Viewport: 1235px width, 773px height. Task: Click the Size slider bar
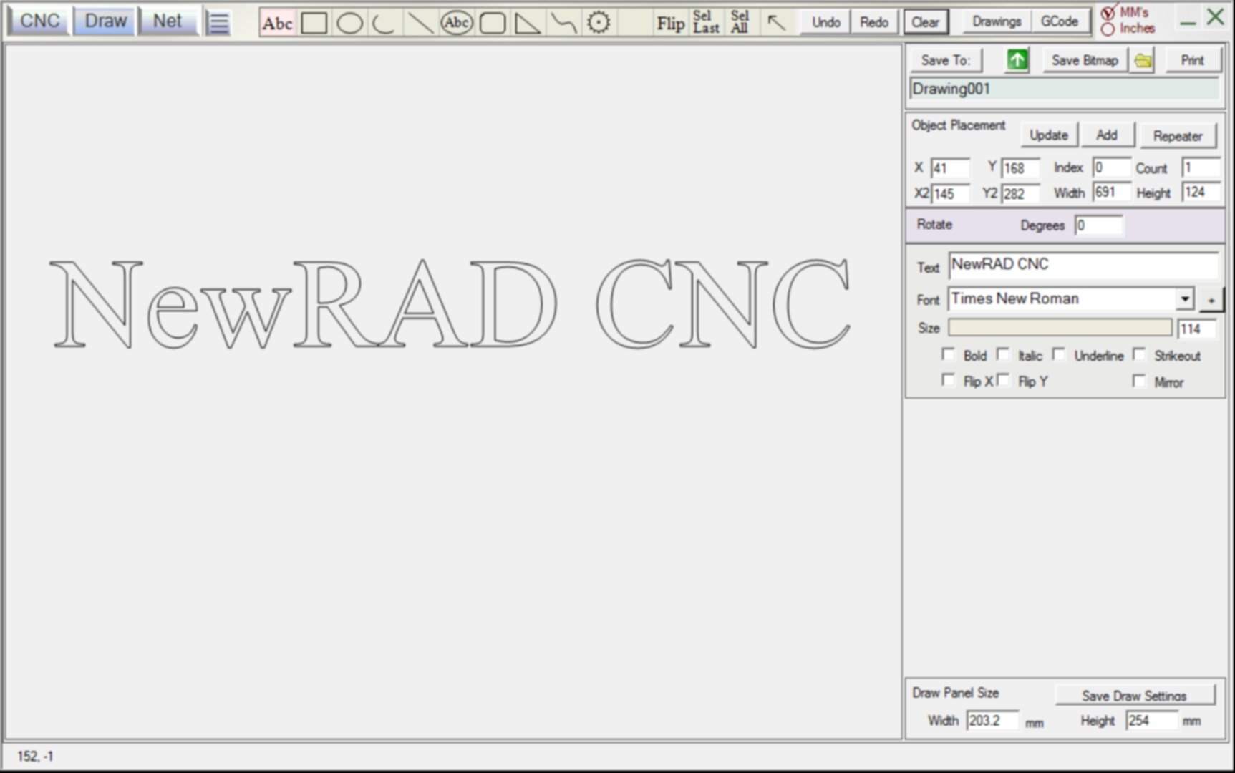[1060, 328]
